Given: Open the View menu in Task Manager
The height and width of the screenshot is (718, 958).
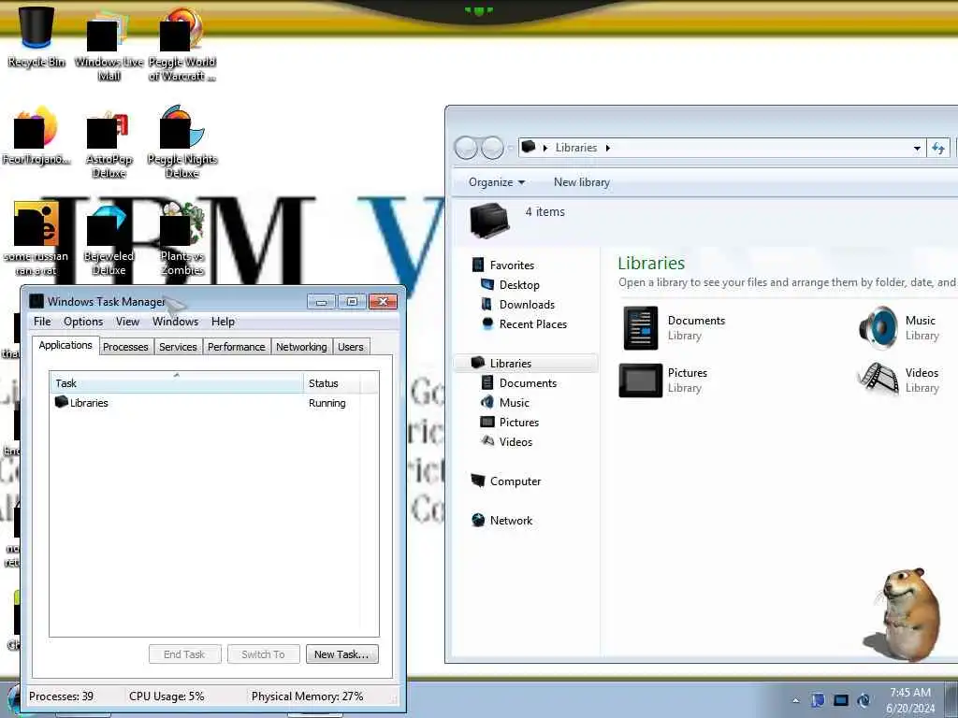Looking at the screenshot, I should [127, 322].
